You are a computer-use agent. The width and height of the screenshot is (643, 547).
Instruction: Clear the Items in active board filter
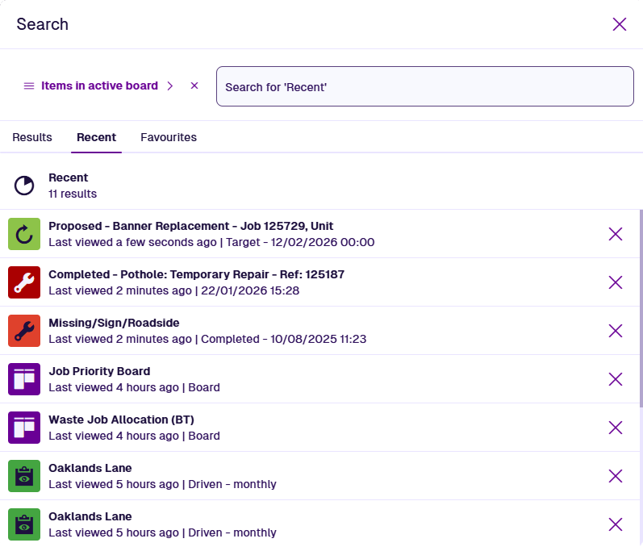click(194, 86)
